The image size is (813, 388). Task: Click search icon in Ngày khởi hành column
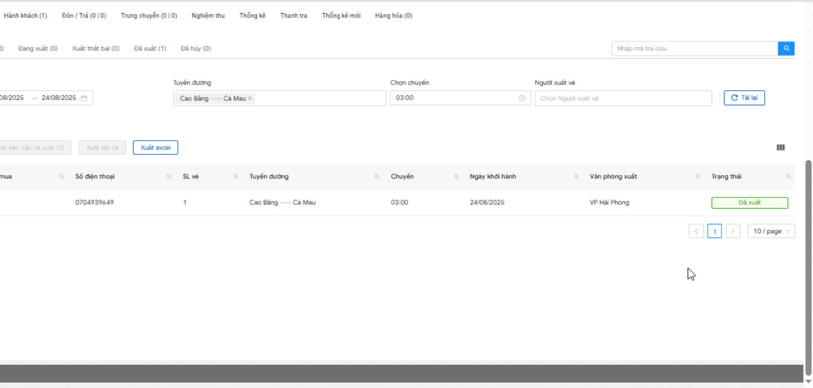[576, 176]
